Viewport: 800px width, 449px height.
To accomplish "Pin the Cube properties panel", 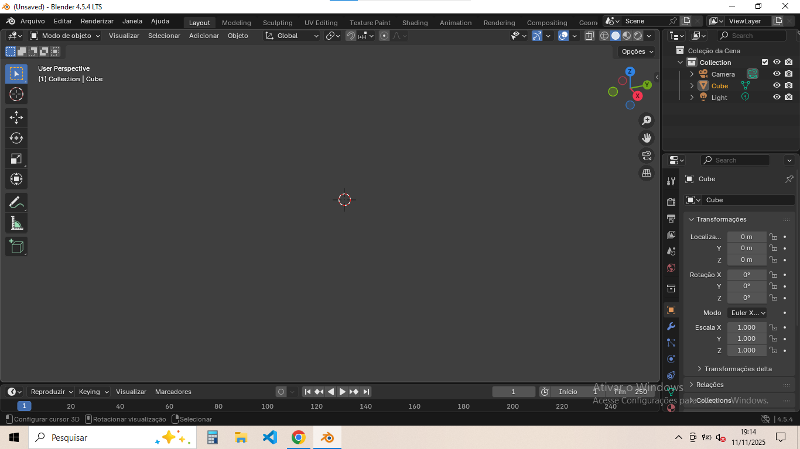I will [789, 179].
